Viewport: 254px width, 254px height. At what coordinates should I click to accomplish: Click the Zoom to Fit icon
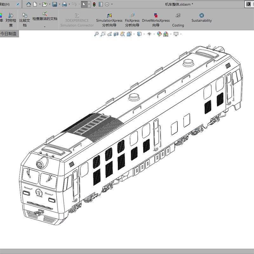pos(97,34)
